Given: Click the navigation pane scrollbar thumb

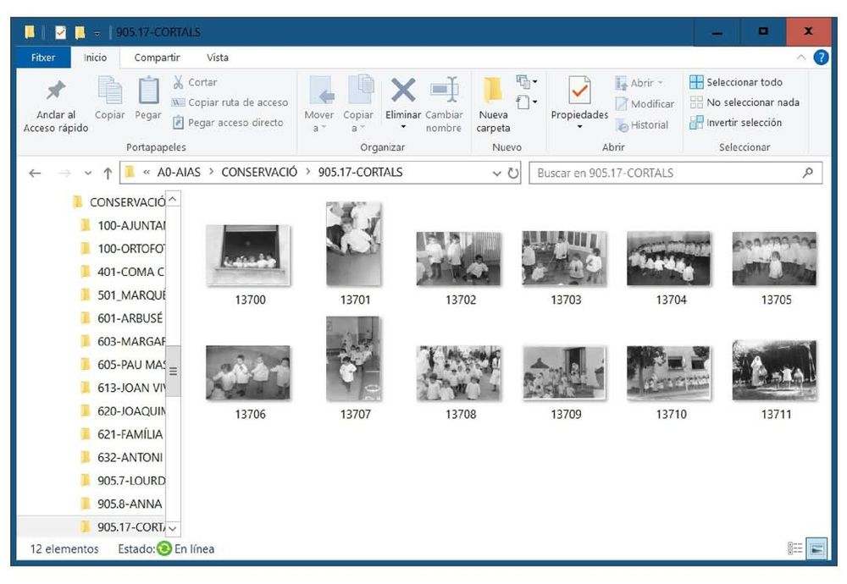Looking at the screenshot, I should click(x=173, y=372).
